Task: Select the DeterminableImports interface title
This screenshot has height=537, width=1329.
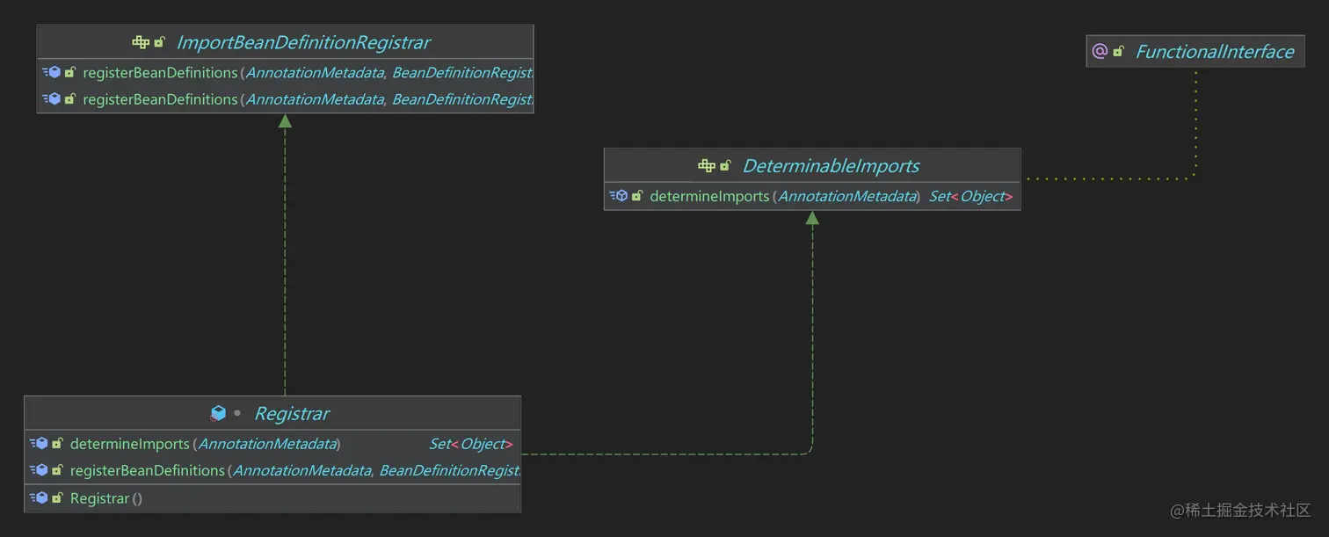Action: click(831, 166)
